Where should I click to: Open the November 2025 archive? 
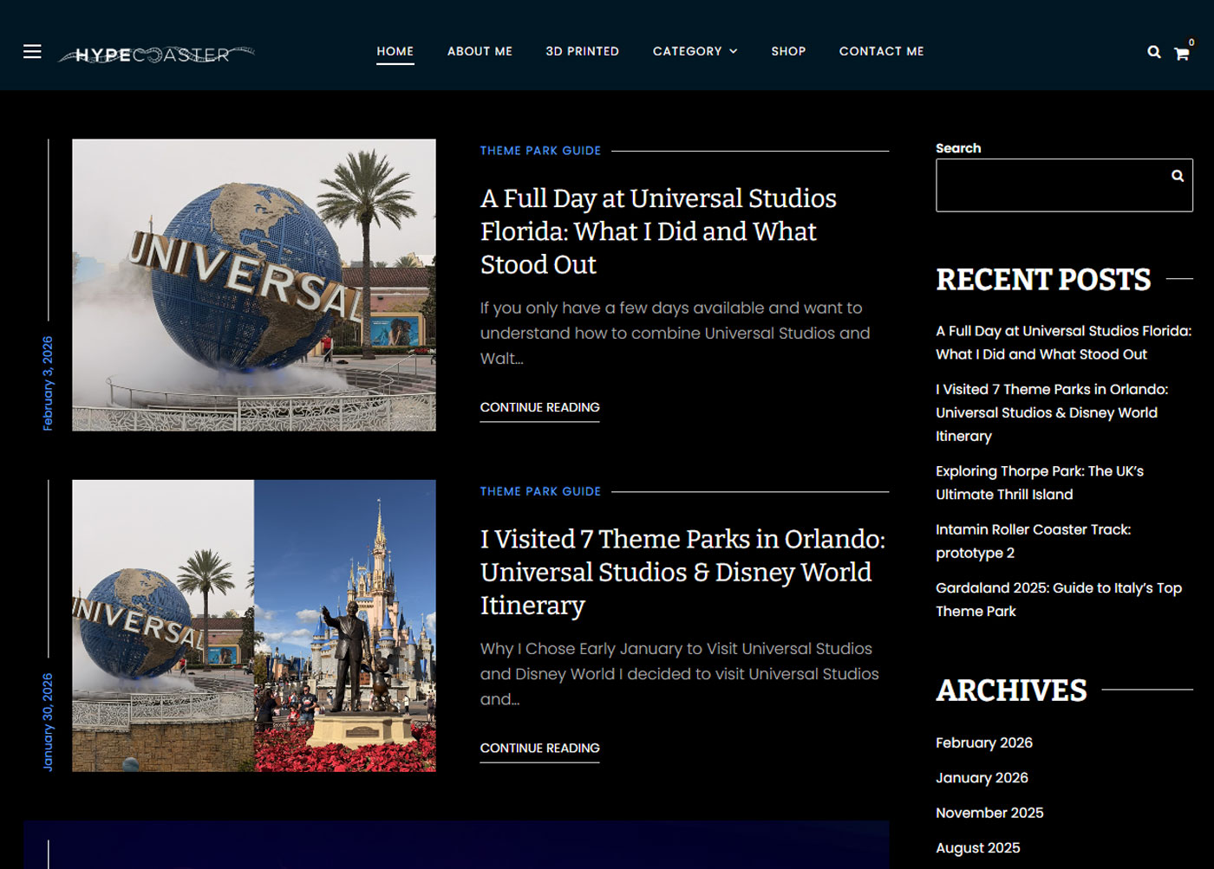989,813
